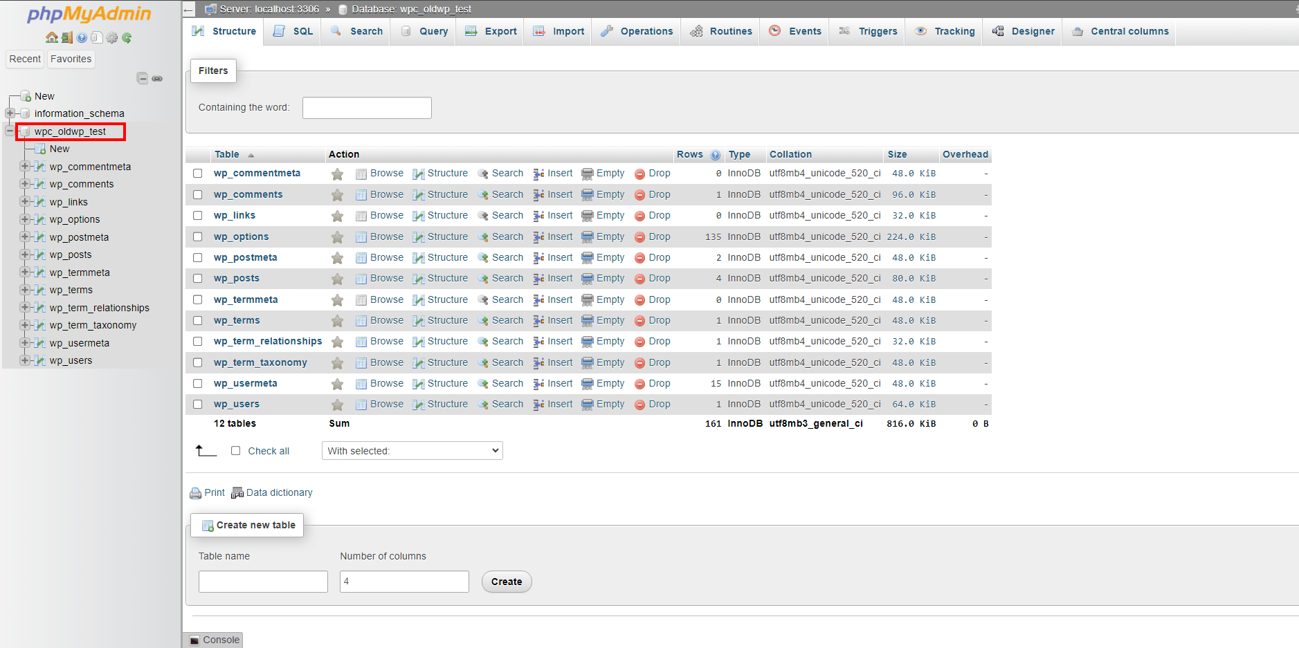1299x648 pixels.
Task: Open wp_term_taxonomy table name link
Action: point(260,362)
